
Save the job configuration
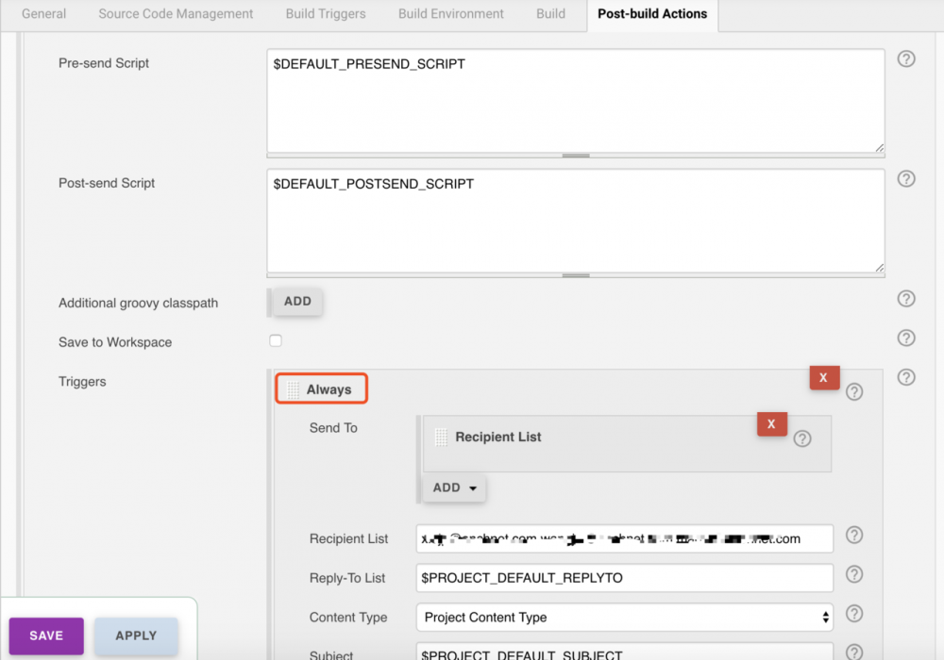coord(45,635)
